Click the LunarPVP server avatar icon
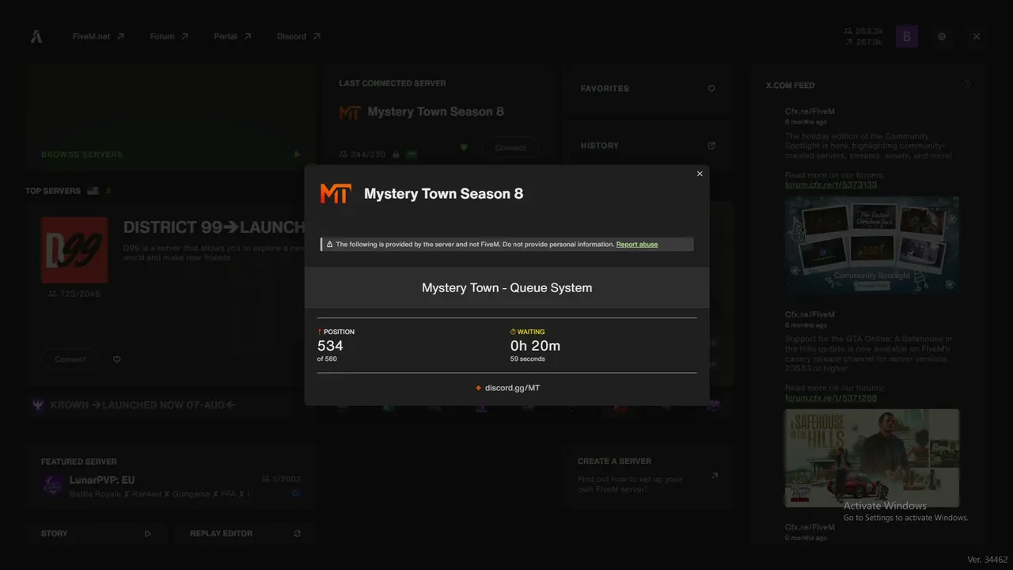This screenshot has width=1013, height=570. [x=53, y=485]
